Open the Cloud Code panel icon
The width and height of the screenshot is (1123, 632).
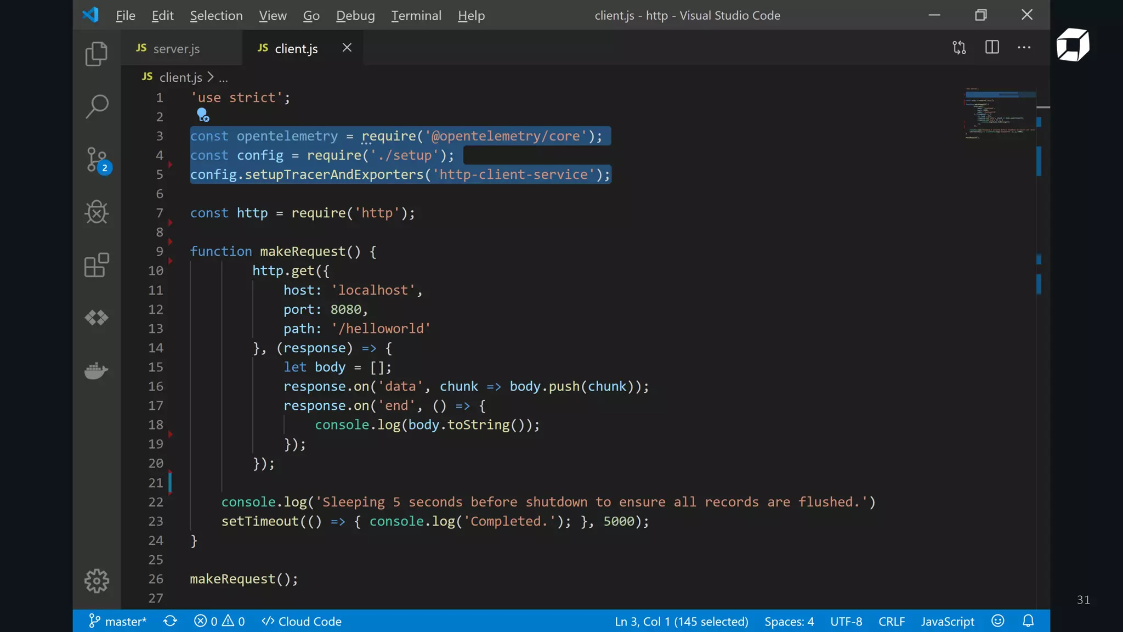[97, 318]
